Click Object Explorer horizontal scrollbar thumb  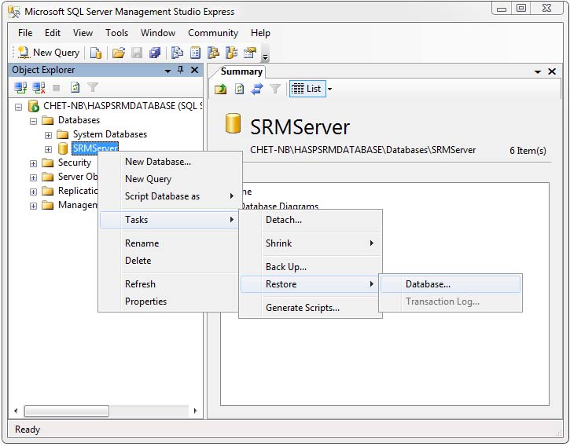point(67,411)
